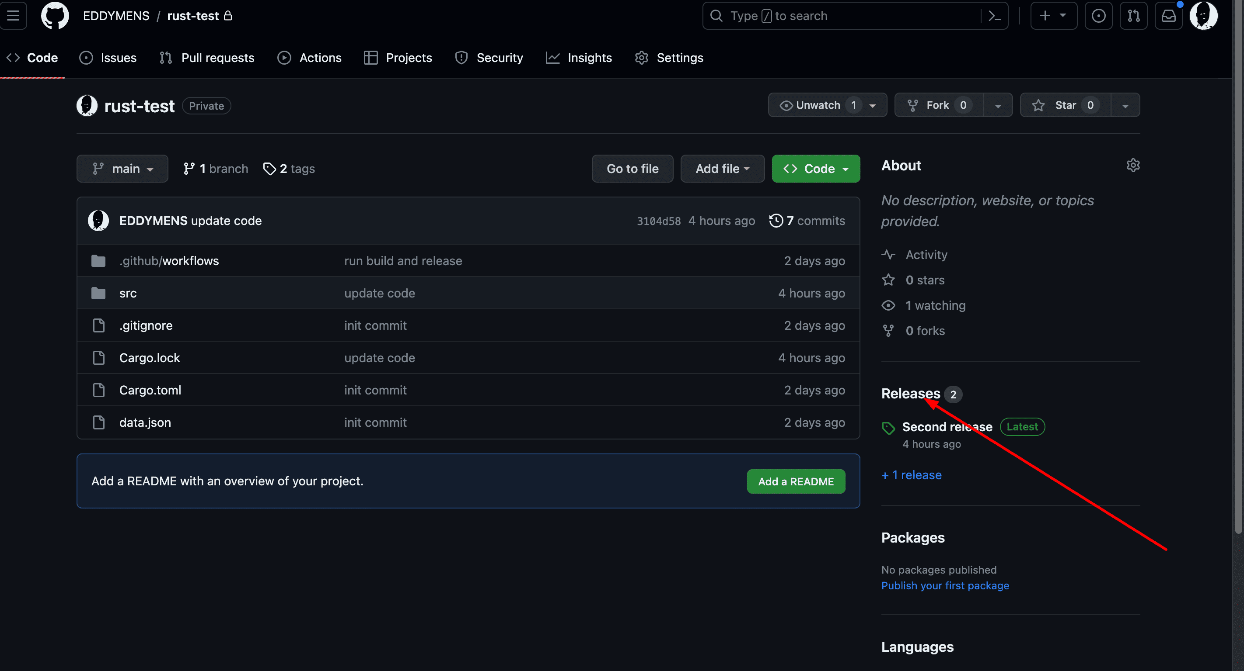Switch to the Code tab
The height and width of the screenshot is (671, 1244).
[32, 58]
